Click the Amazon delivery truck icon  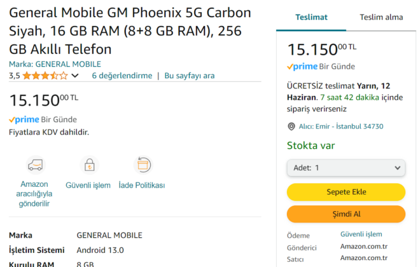(x=34, y=165)
